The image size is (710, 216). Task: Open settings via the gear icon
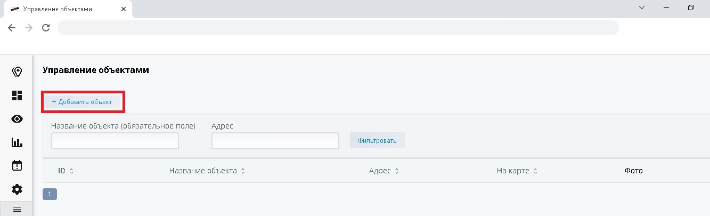(x=17, y=189)
